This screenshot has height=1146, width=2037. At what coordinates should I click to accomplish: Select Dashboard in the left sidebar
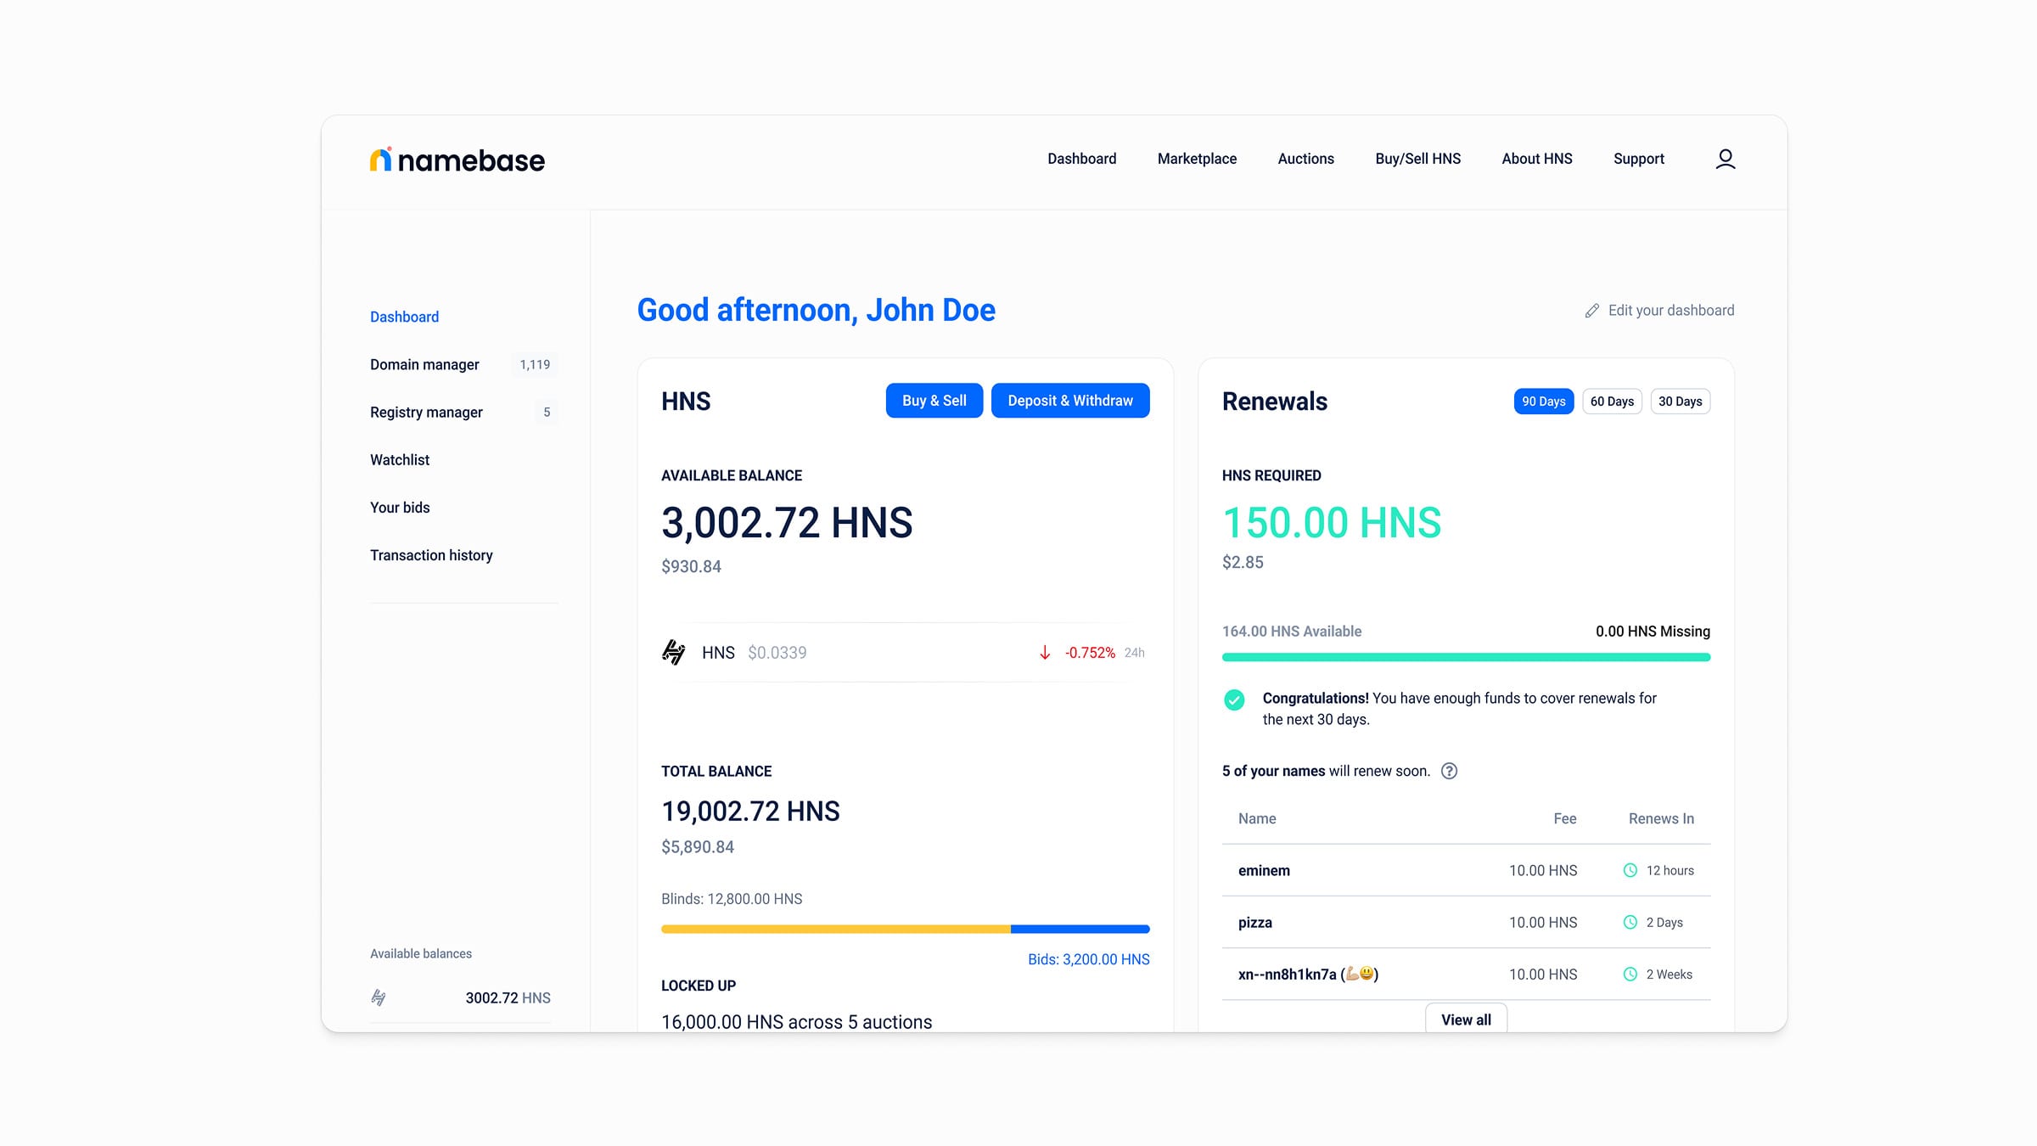(404, 317)
